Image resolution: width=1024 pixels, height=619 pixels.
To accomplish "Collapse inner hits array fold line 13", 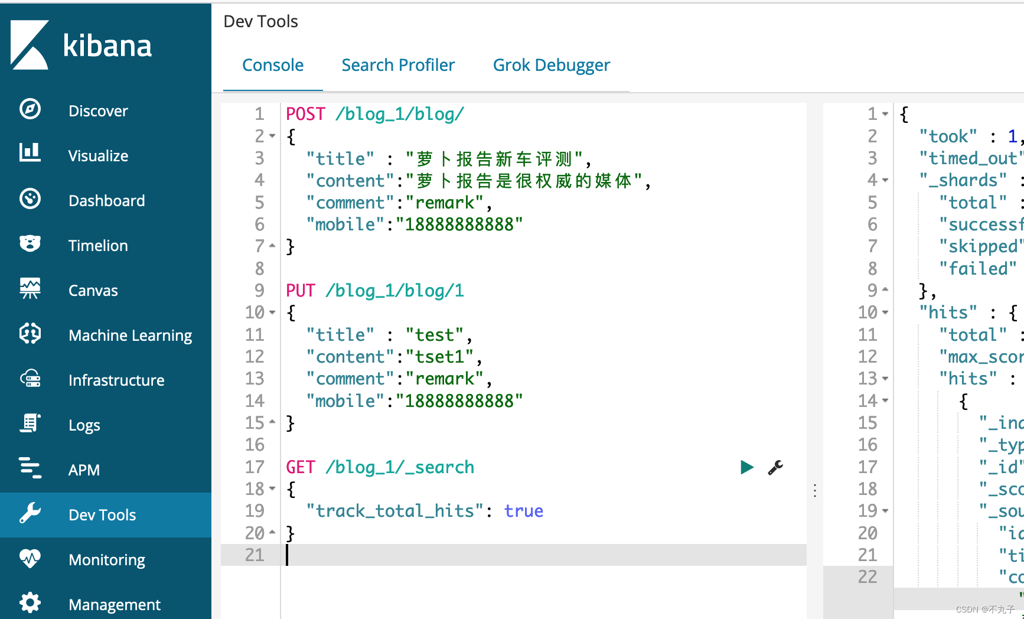I will [x=885, y=379].
